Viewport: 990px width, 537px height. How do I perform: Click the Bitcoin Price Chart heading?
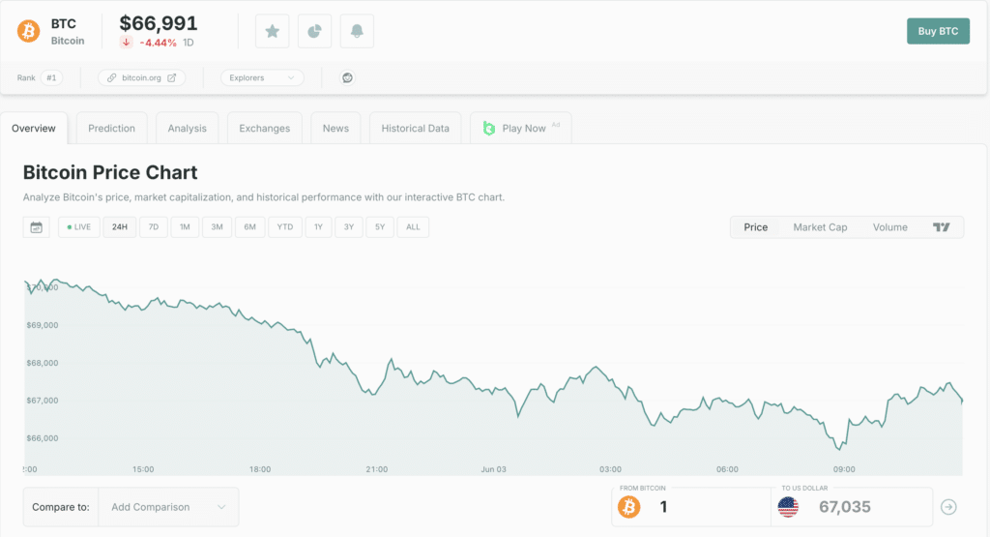110,172
